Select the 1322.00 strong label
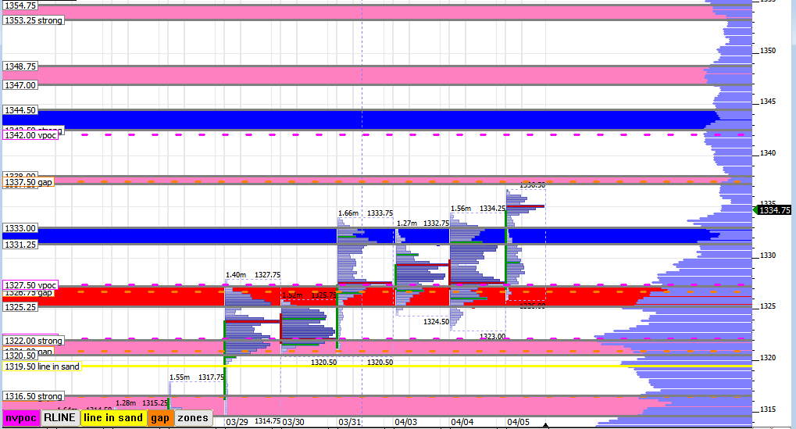Viewport: 796px width, 429px height. pyautogui.click(x=34, y=341)
